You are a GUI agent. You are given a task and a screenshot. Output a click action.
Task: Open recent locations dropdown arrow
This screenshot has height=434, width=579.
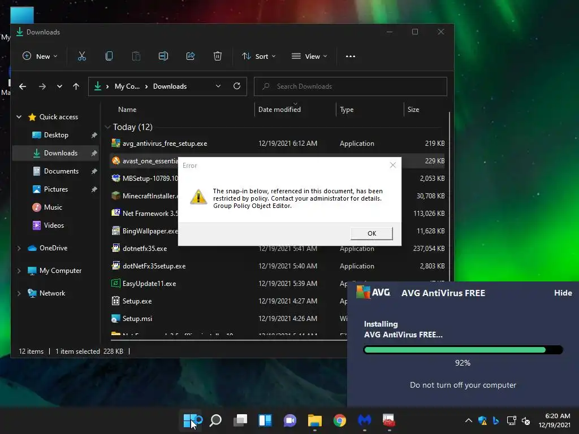point(59,86)
